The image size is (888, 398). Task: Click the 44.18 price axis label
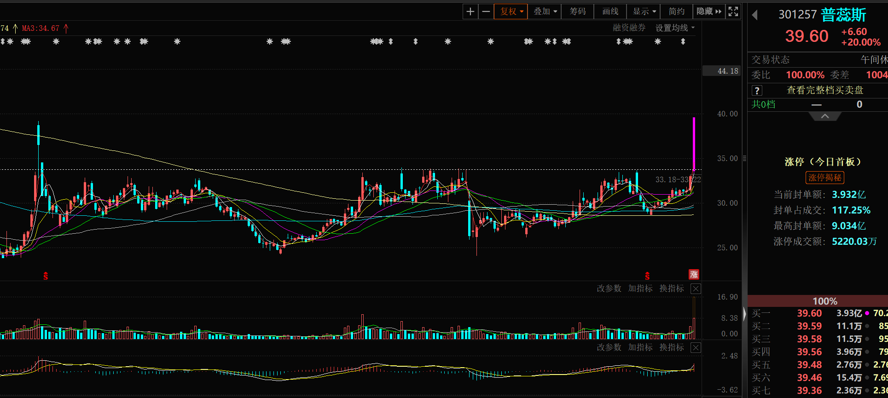(721, 71)
